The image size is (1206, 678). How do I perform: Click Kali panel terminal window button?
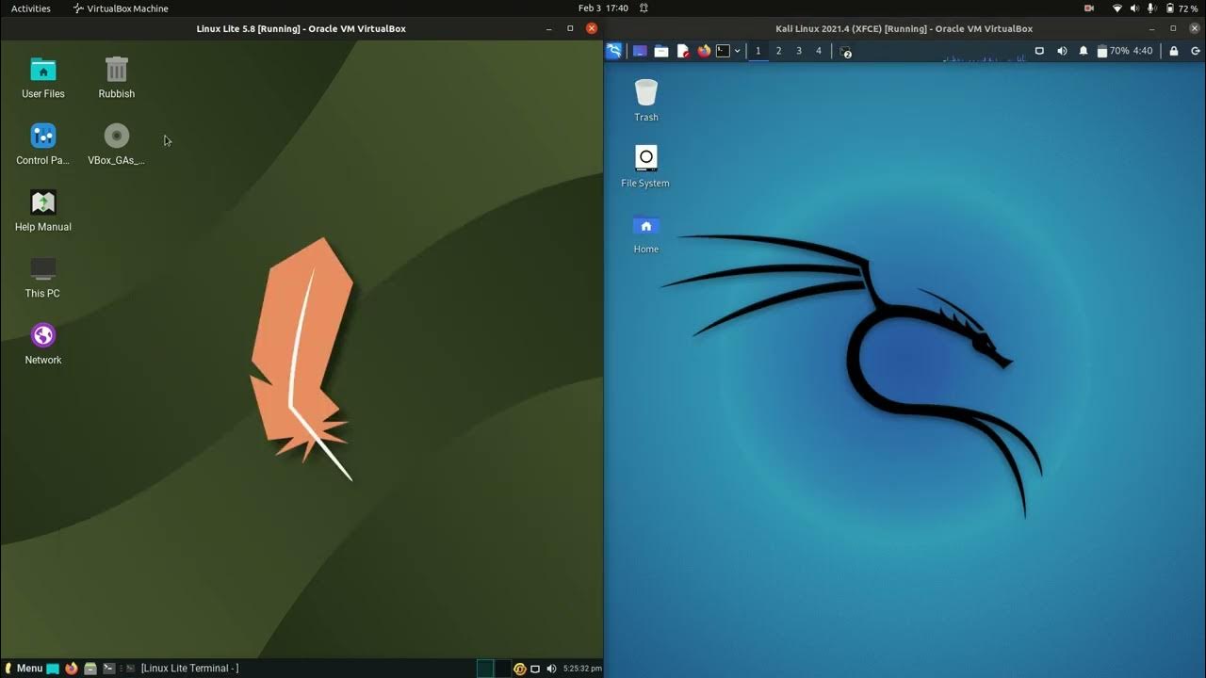[844, 51]
